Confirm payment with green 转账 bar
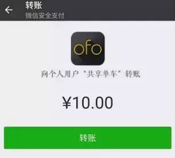 (x=88, y=138)
